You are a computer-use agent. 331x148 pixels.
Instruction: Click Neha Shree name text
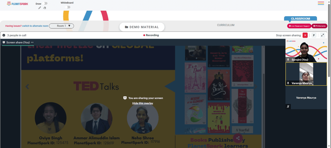click(x=143, y=138)
